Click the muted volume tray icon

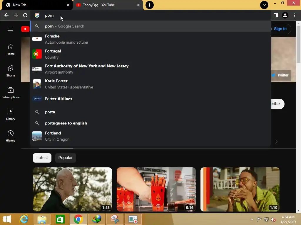(273, 219)
